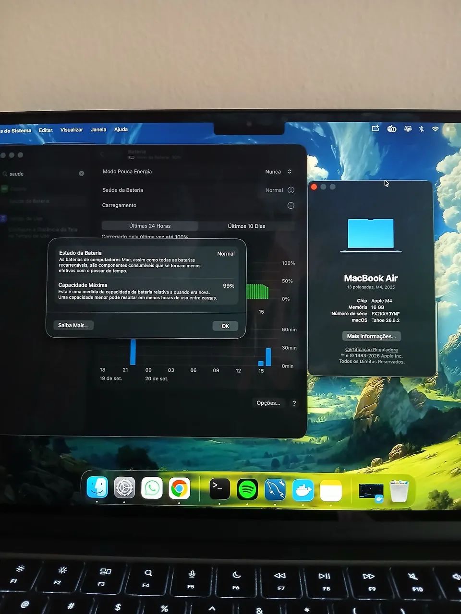
Task: Click the Opções... button
Action: (x=268, y=403)
